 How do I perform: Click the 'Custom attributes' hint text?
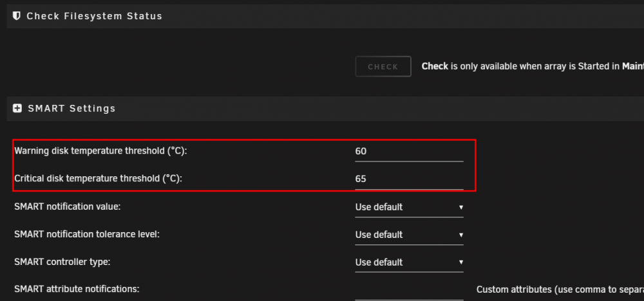click(x=560, y=289)
